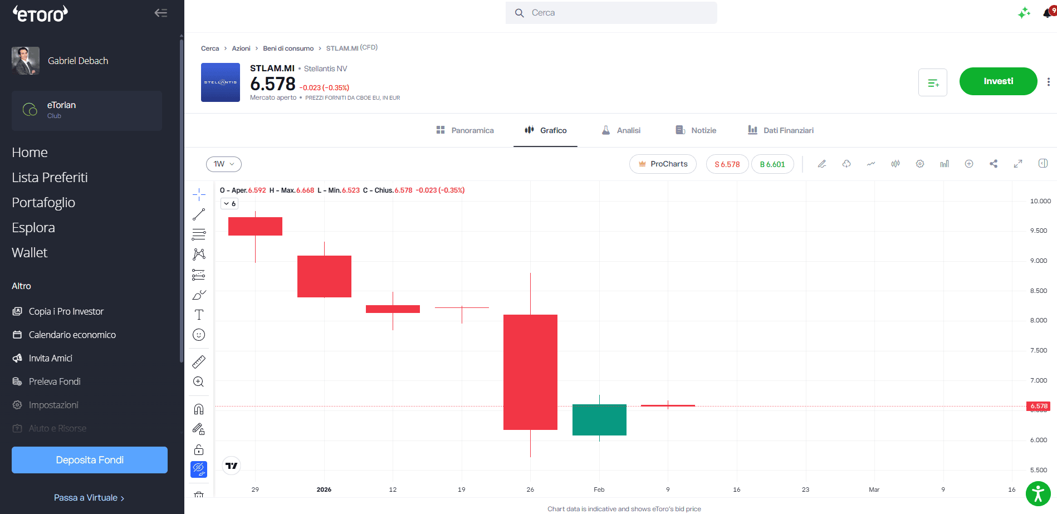The height and width of the screenshot is (514, 1057).
Task: Expand the indicators legend showing 6
Action: tap(230, 204)
